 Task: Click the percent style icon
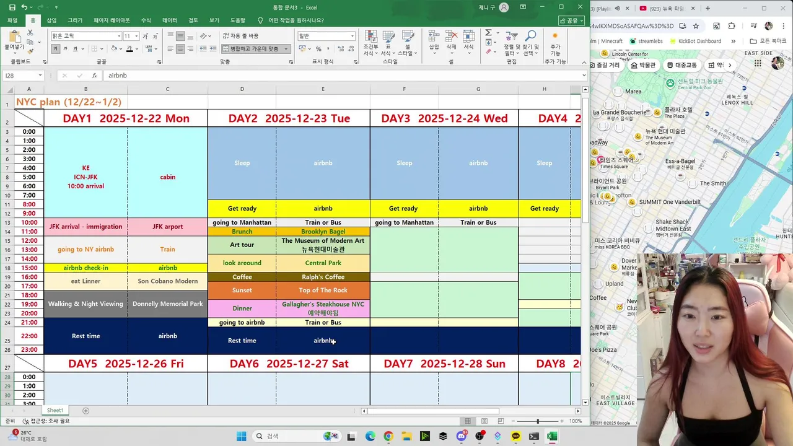[318, 49]
